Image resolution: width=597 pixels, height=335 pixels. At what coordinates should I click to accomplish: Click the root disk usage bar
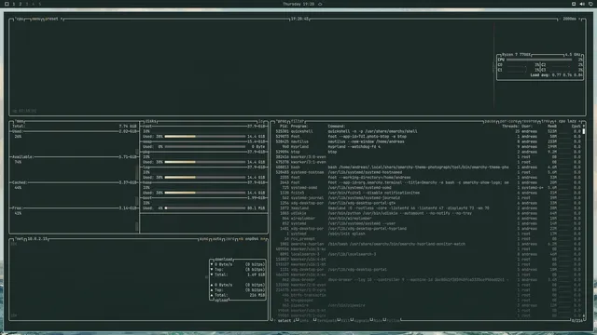[x=205, y=137]
